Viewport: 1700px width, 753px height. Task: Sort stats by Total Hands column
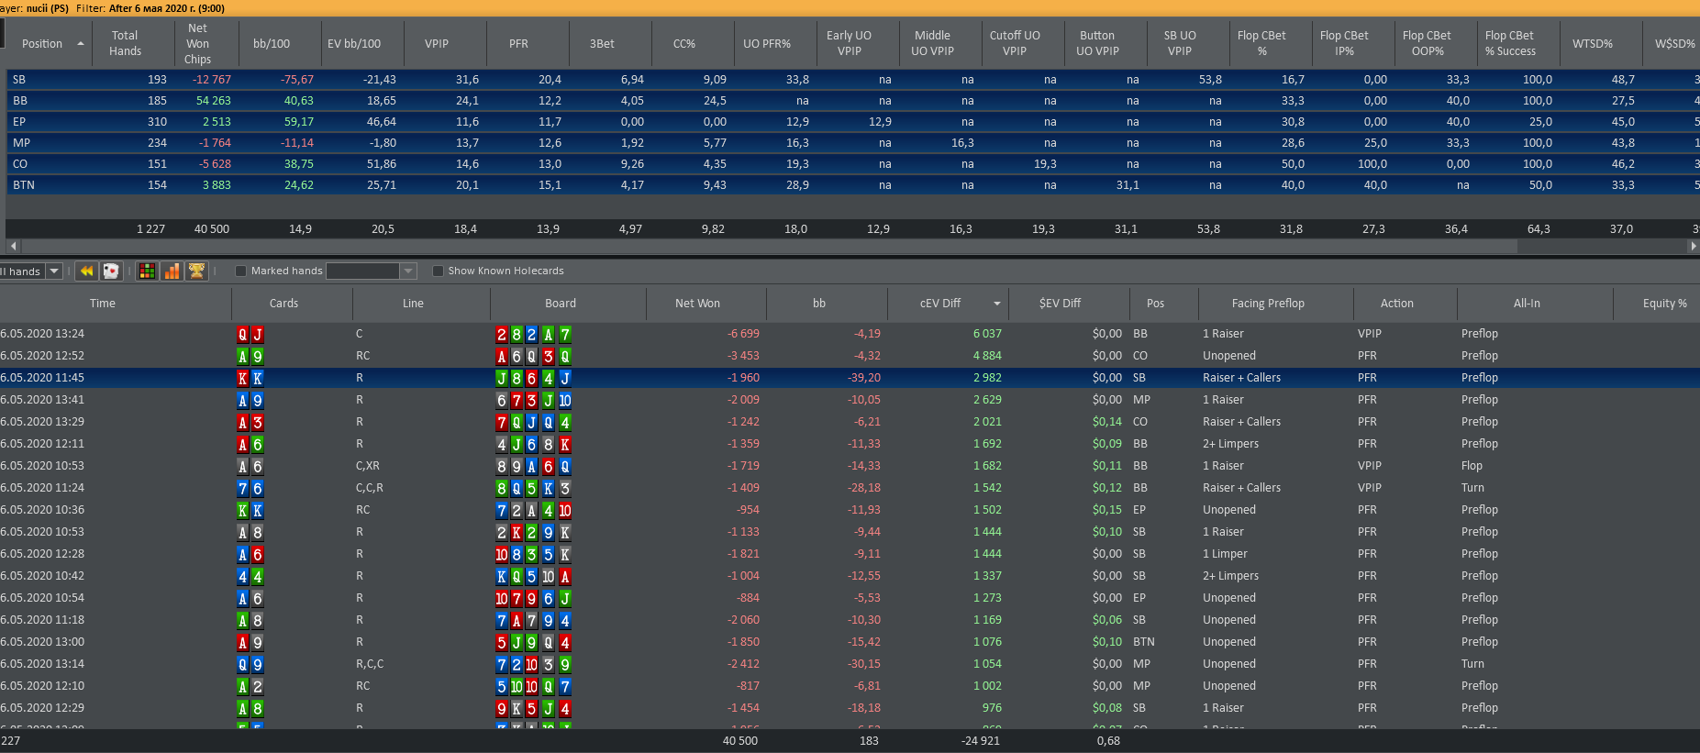126,43
